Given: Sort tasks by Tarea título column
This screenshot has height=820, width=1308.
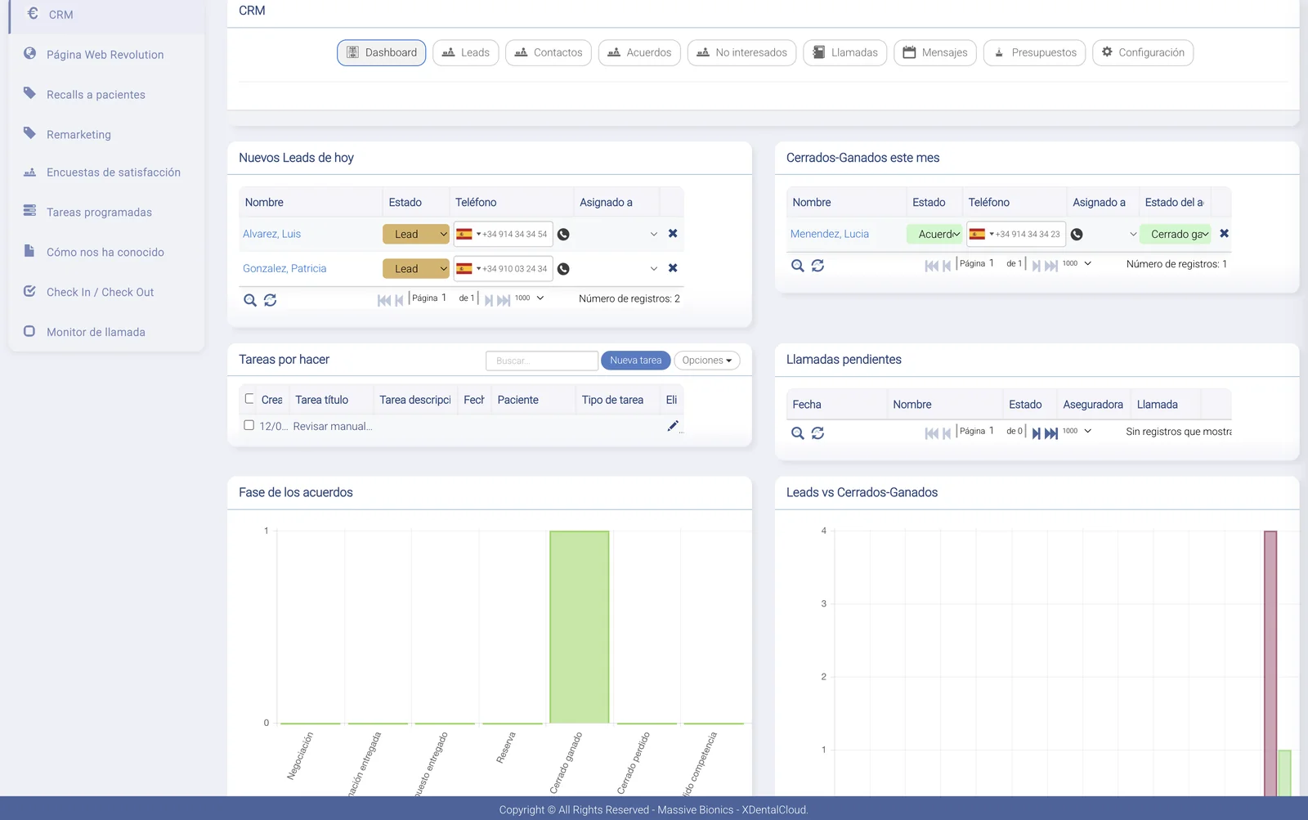Looking at the screenshot, I should click(321, 400).
